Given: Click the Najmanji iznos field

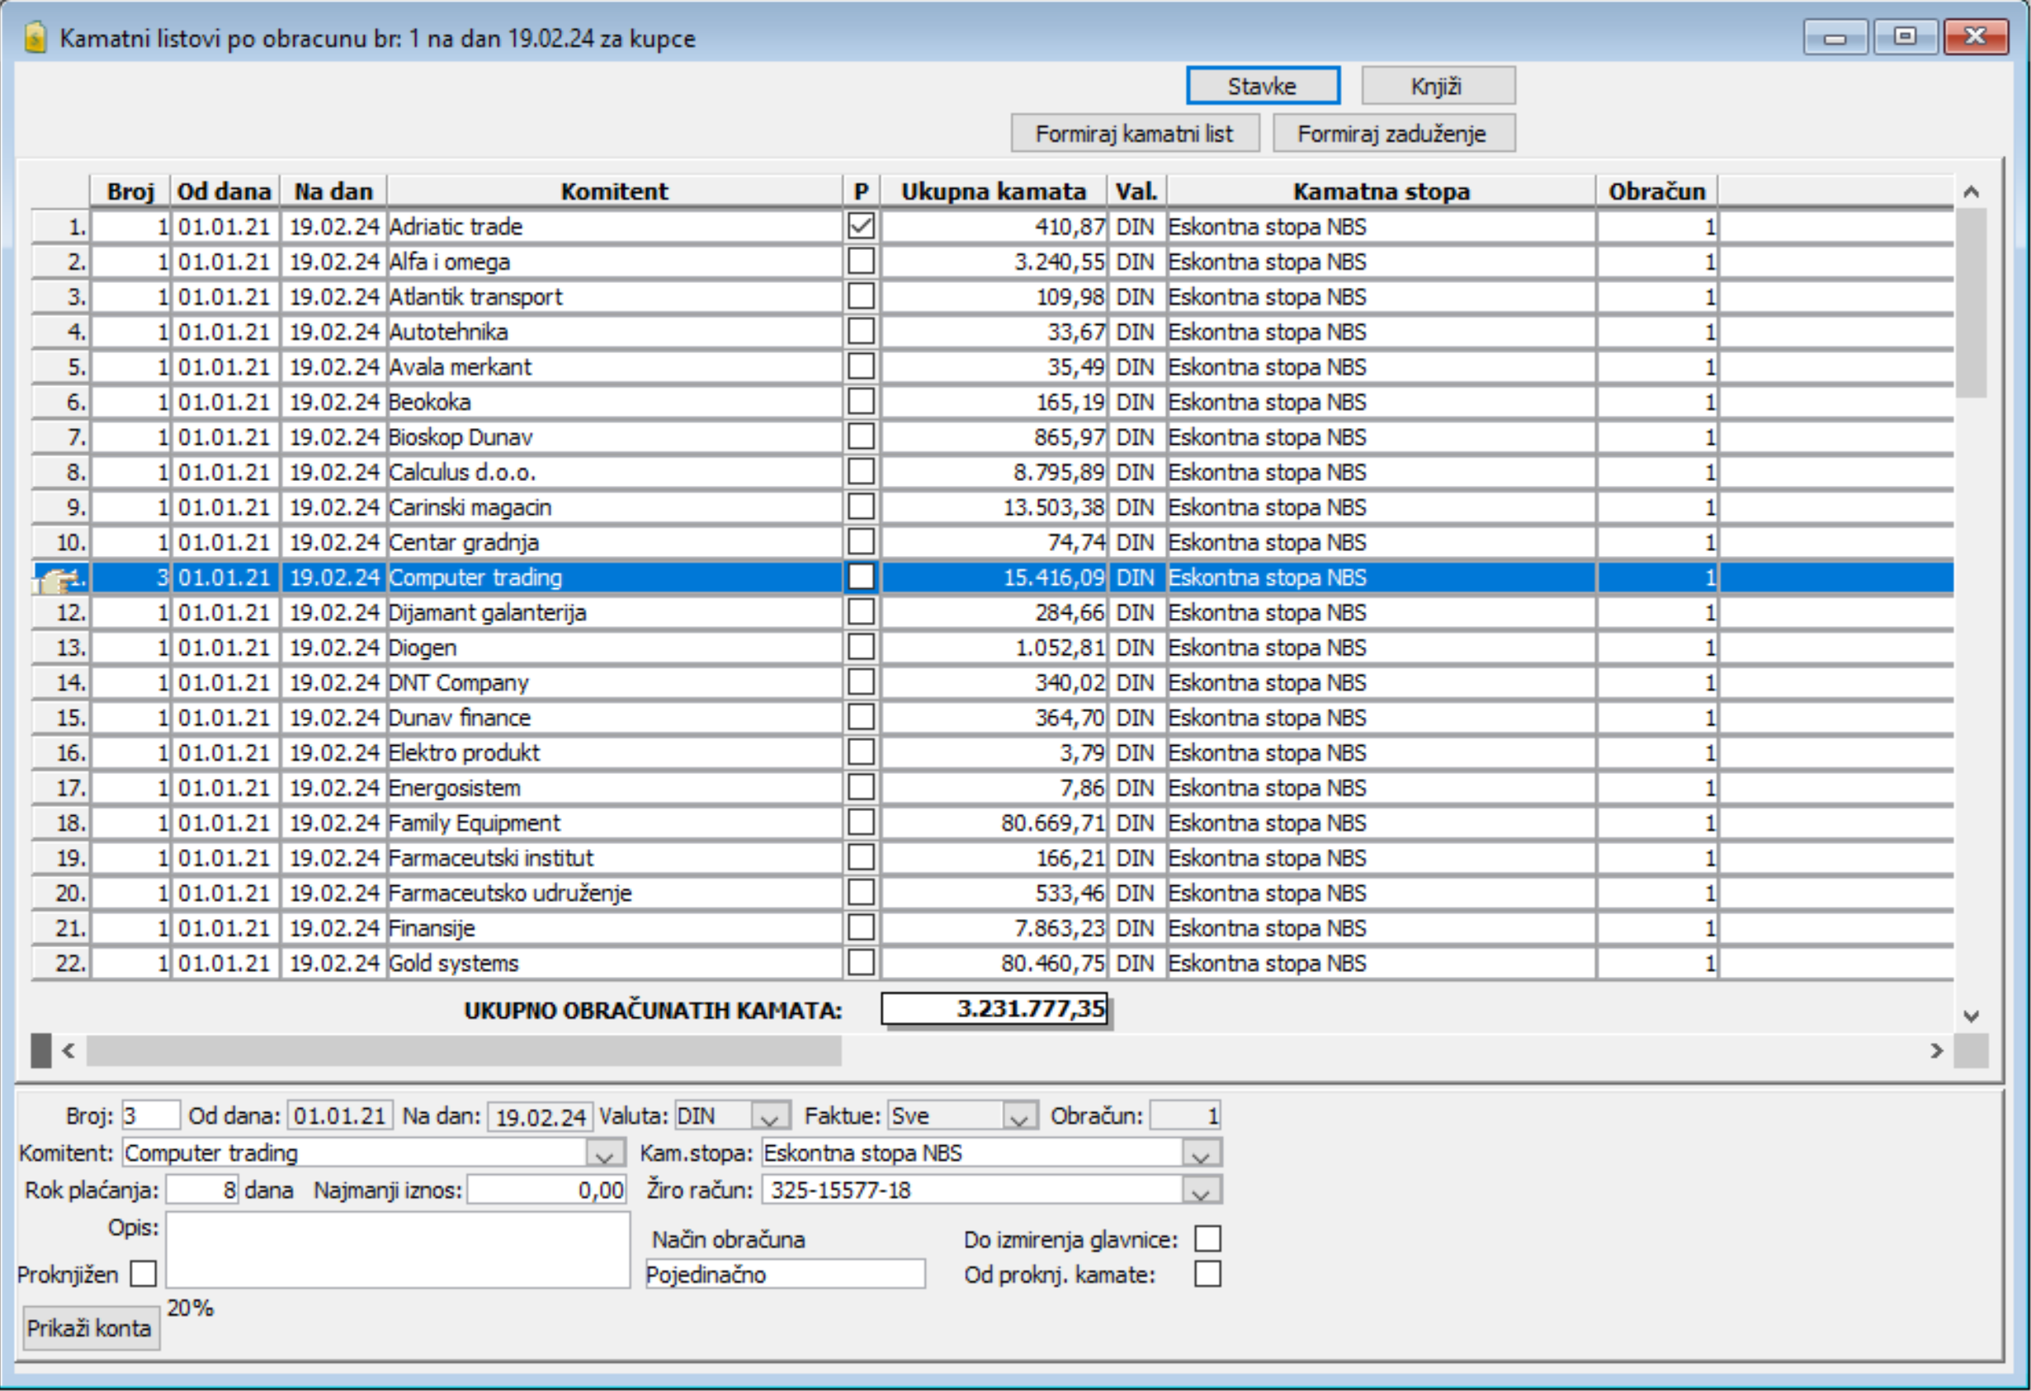Looking at the screenshot, I should click(547, 1190).
